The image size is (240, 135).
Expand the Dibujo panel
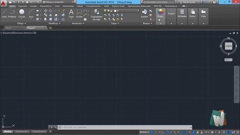click(21, 23)
